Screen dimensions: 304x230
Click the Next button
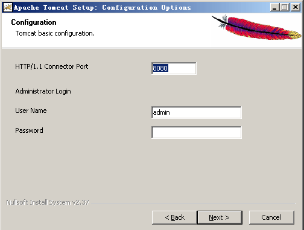pos(220,217)
